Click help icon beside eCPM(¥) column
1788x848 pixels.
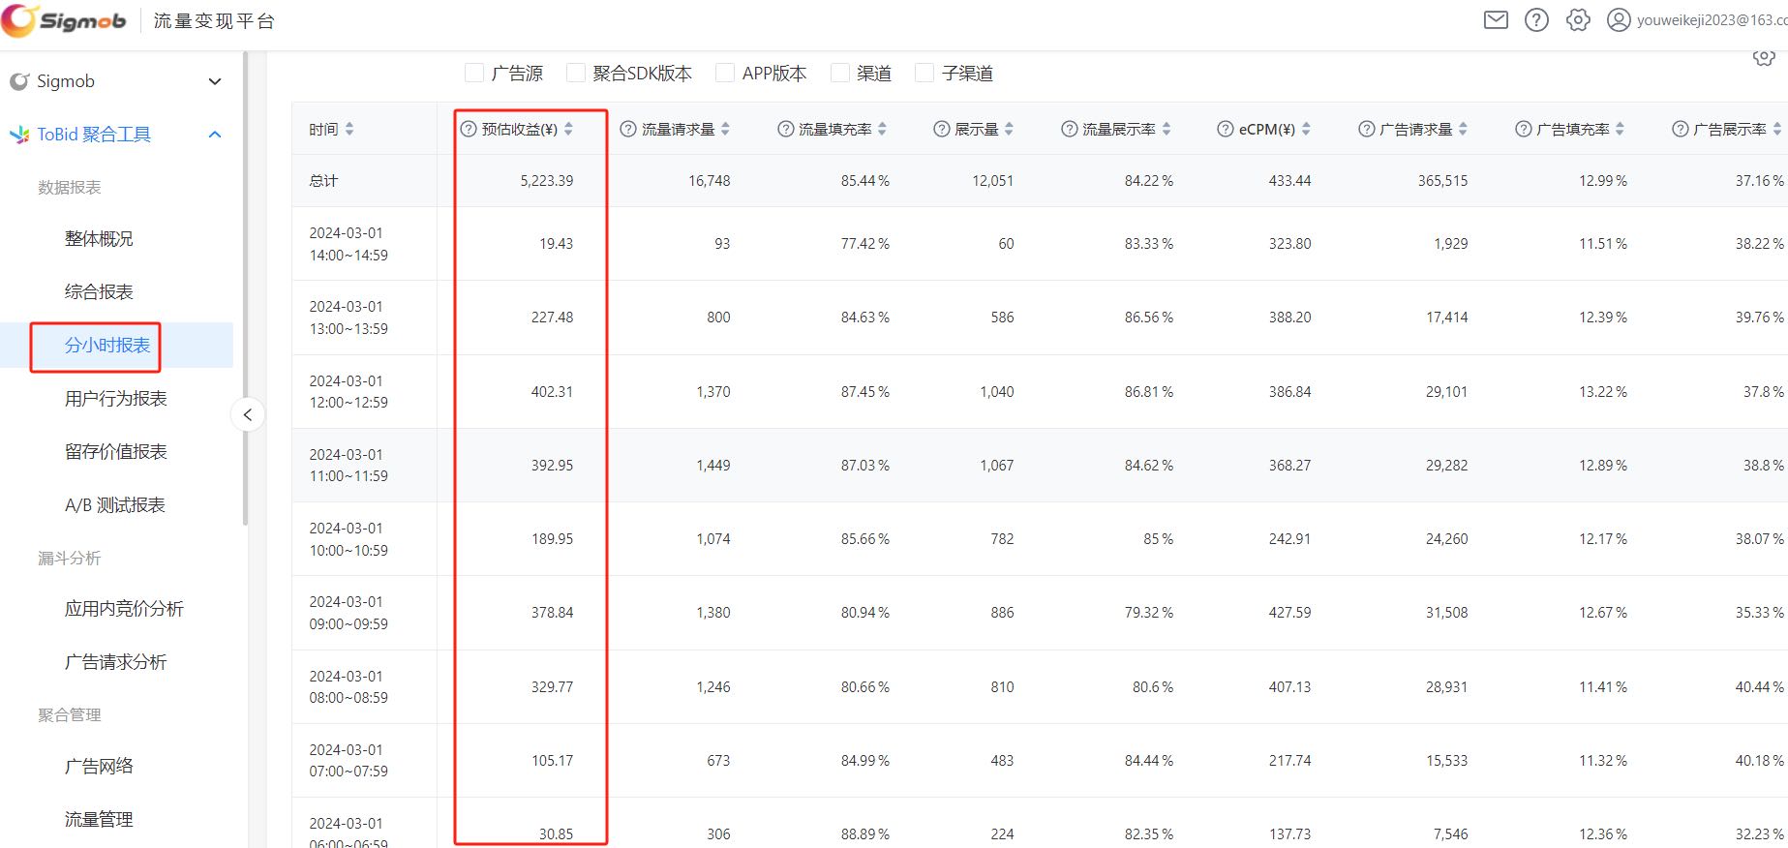coord(1226,130)
